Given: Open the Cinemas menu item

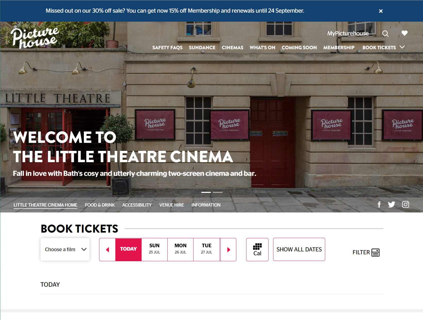Looking at the screenshot, I should pyautogui.click(x=232, y=47).
